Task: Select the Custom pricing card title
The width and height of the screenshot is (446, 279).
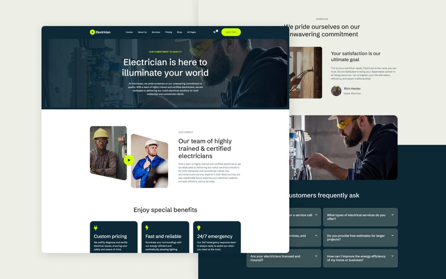Action: [x=110, y=236]
